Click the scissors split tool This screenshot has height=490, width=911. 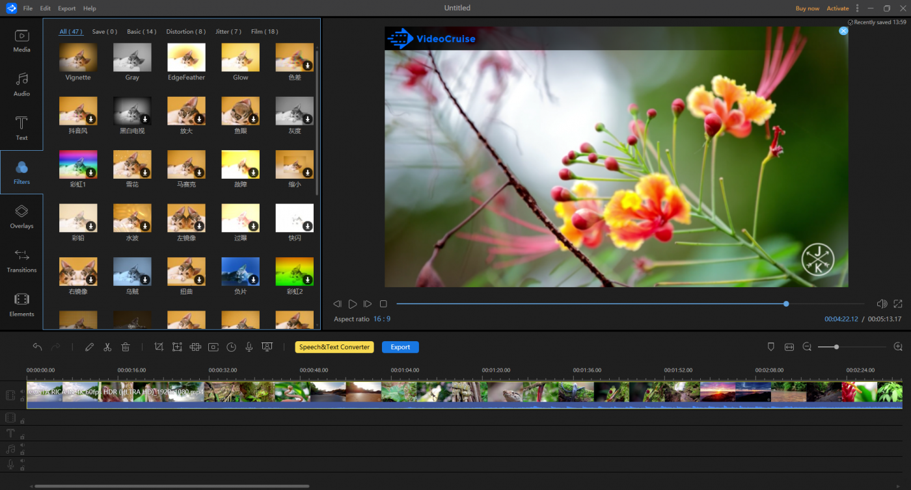pos(107,347)
